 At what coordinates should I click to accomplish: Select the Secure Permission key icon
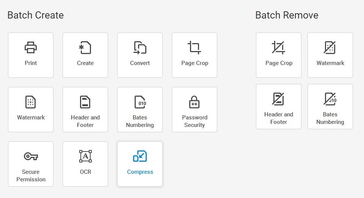pos(31,156)
